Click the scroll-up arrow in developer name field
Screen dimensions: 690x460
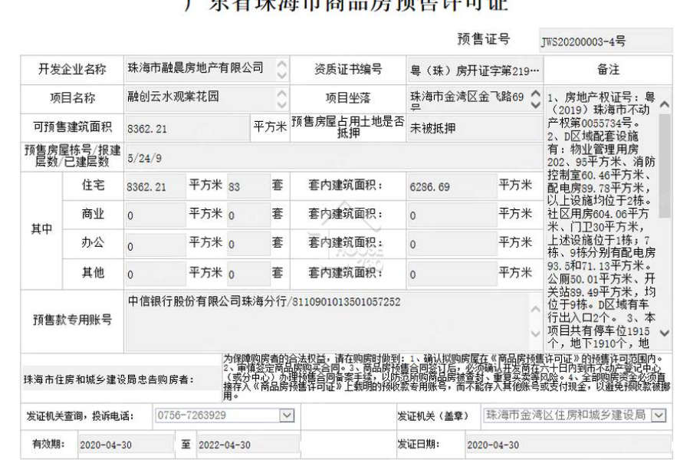[x=281, y=64]
